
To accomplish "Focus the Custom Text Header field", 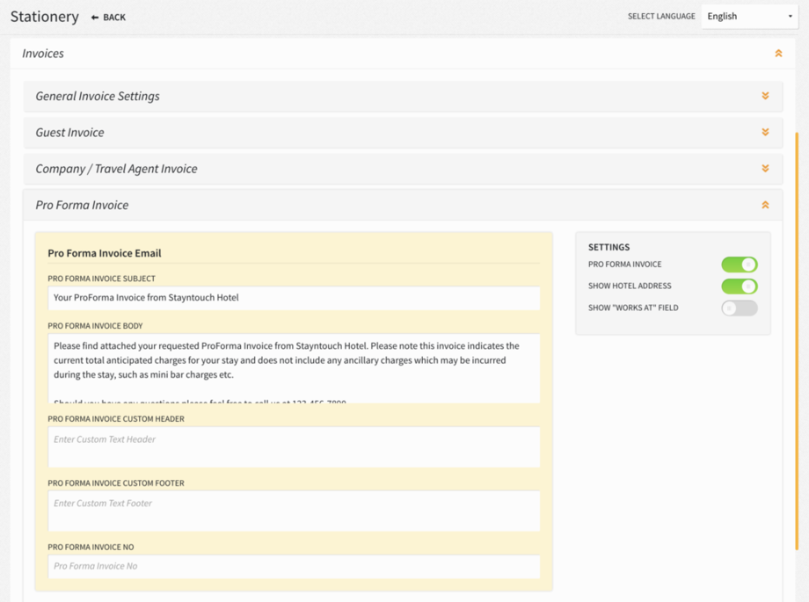I will pyautogui.click(x=294, y=447).
